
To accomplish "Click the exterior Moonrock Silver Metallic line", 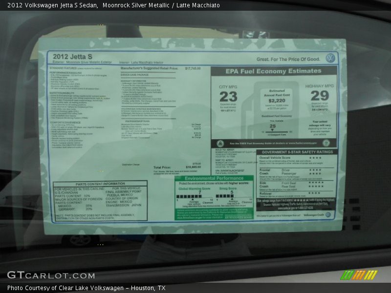I will (x=82, y=62).
